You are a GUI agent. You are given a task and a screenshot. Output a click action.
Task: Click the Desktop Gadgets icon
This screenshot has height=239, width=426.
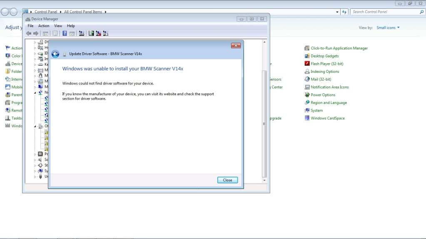307,56
